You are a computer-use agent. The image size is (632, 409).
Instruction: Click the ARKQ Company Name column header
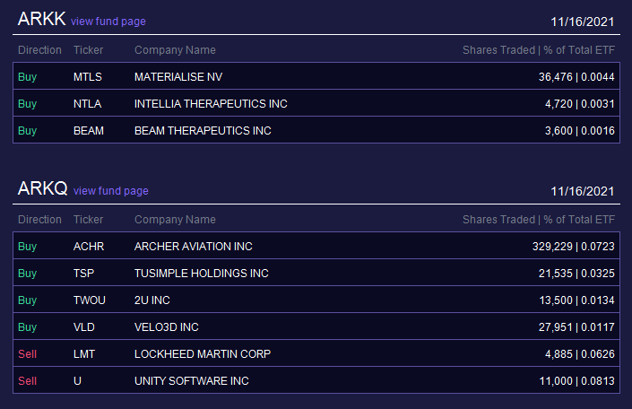click(x=175, y=220)
